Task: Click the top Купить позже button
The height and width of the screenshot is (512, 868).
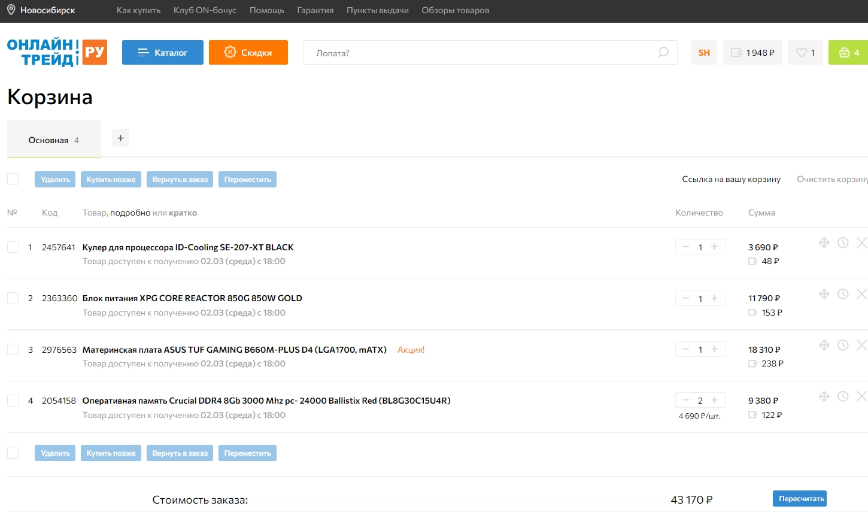Action: (x=111, y=180)
